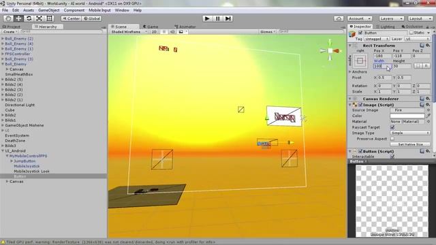Open Hierarchy Create dropdown
Viewport: 436px width, 245px height.
point(10,32)
